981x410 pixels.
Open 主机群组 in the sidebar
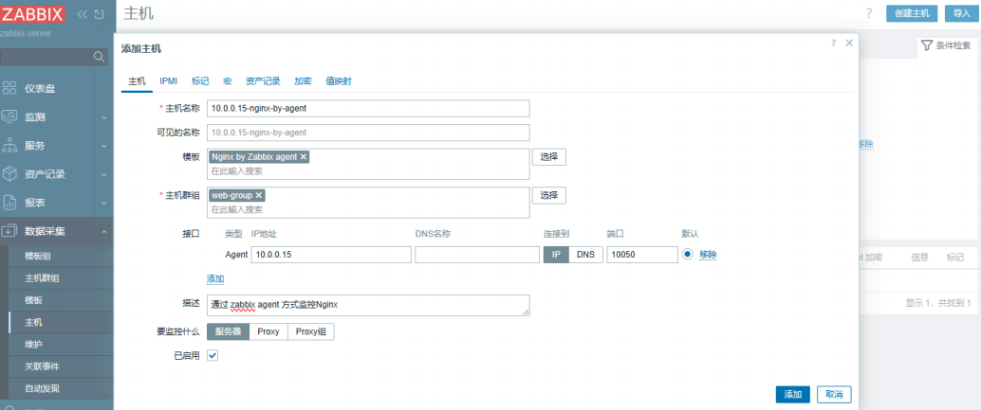coord(43,277)
